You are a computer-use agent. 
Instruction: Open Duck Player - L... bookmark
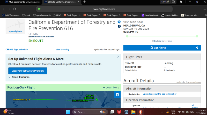pyautogui.click(x=72, y=15)
